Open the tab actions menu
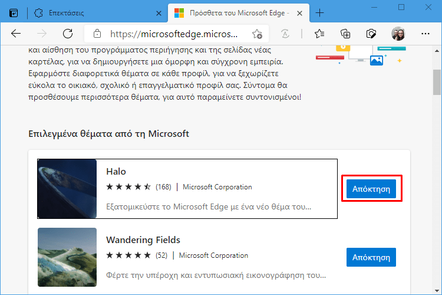442x295 pixels. (x=14, y=13)
